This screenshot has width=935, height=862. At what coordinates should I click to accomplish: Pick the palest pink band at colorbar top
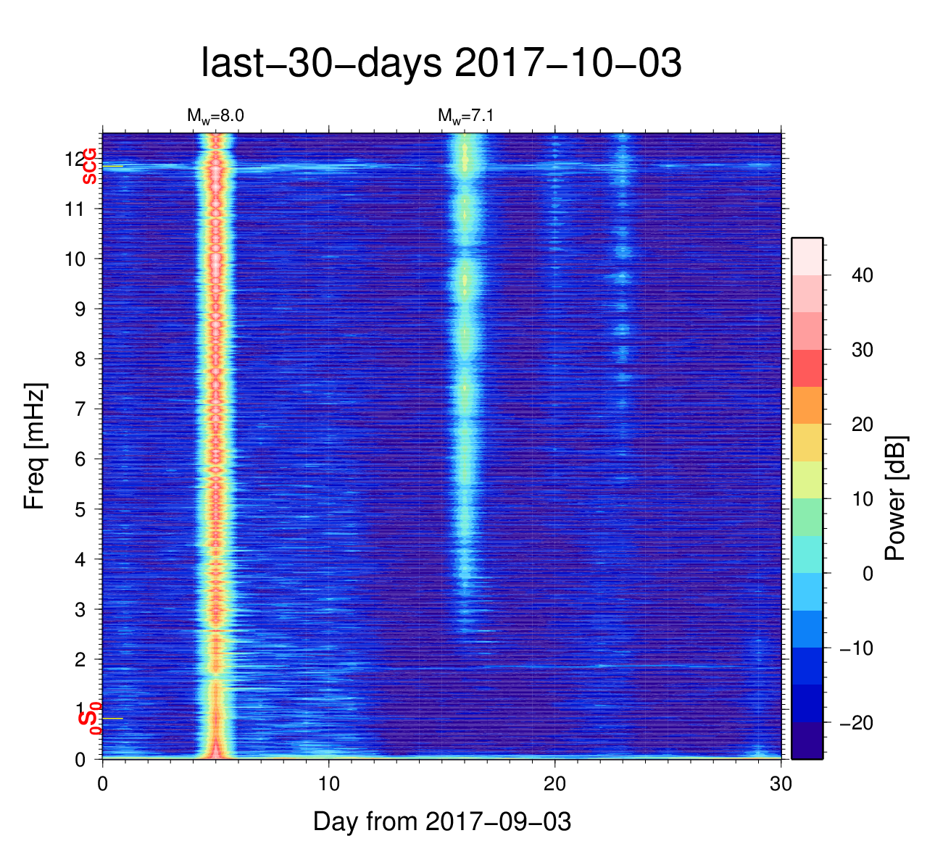tap(807, 256)
